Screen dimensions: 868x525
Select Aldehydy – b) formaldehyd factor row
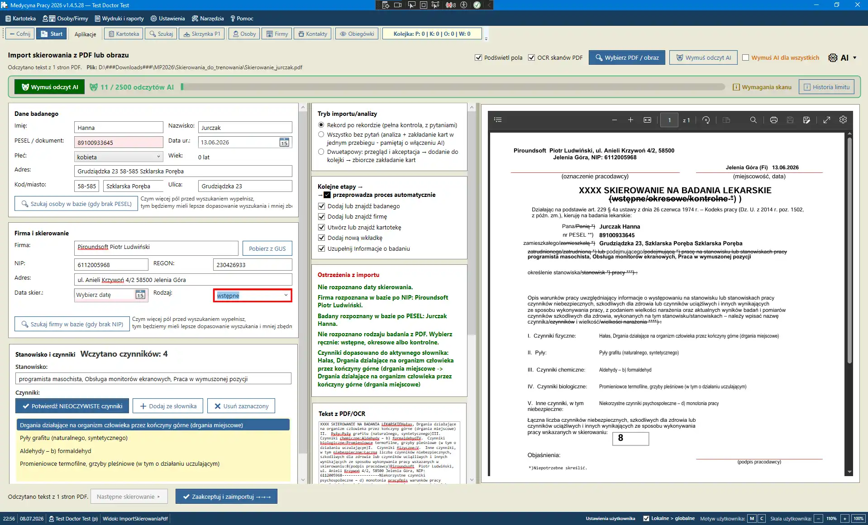(x=153, y=451)
